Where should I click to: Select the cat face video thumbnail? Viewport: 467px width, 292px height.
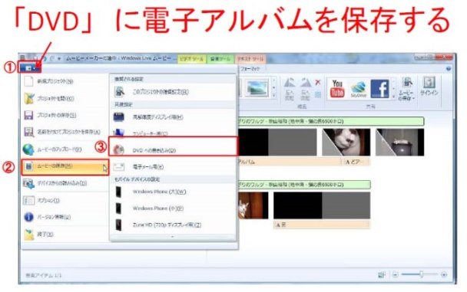pyautogui.click(x=346, y=143)
